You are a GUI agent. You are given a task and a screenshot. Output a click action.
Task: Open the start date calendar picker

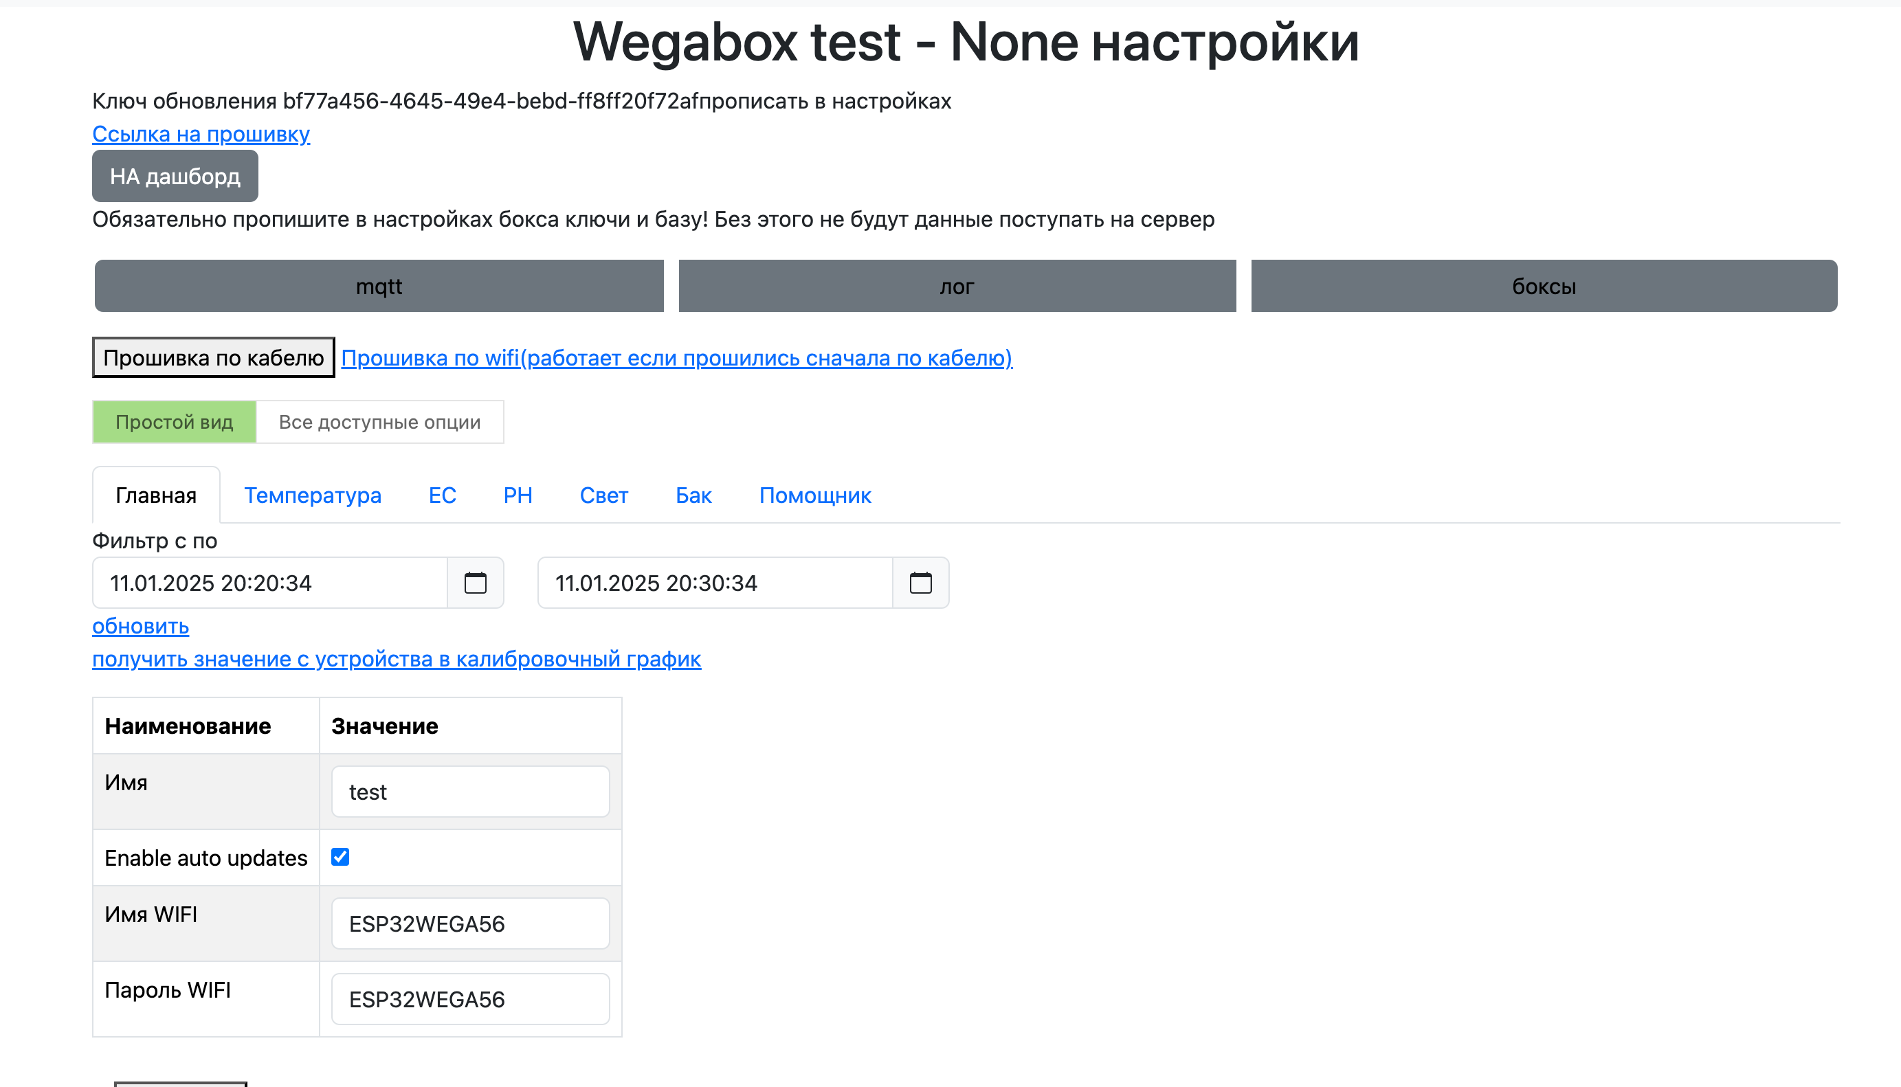tap(475, 583)
